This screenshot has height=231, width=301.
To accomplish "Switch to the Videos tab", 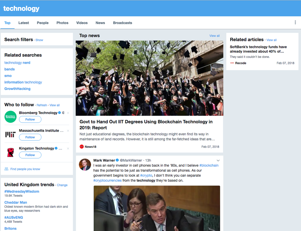I will coord(82,23).
